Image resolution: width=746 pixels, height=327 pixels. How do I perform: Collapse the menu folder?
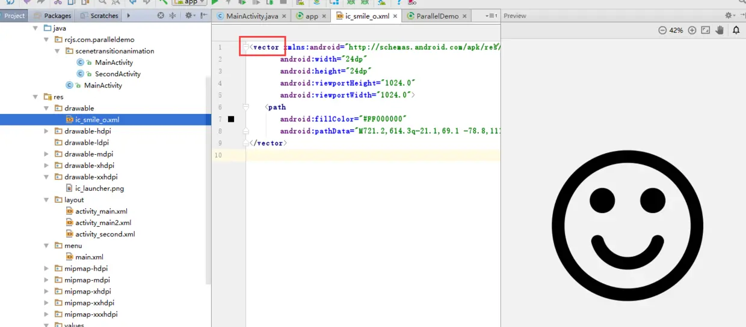coord(47,245)
